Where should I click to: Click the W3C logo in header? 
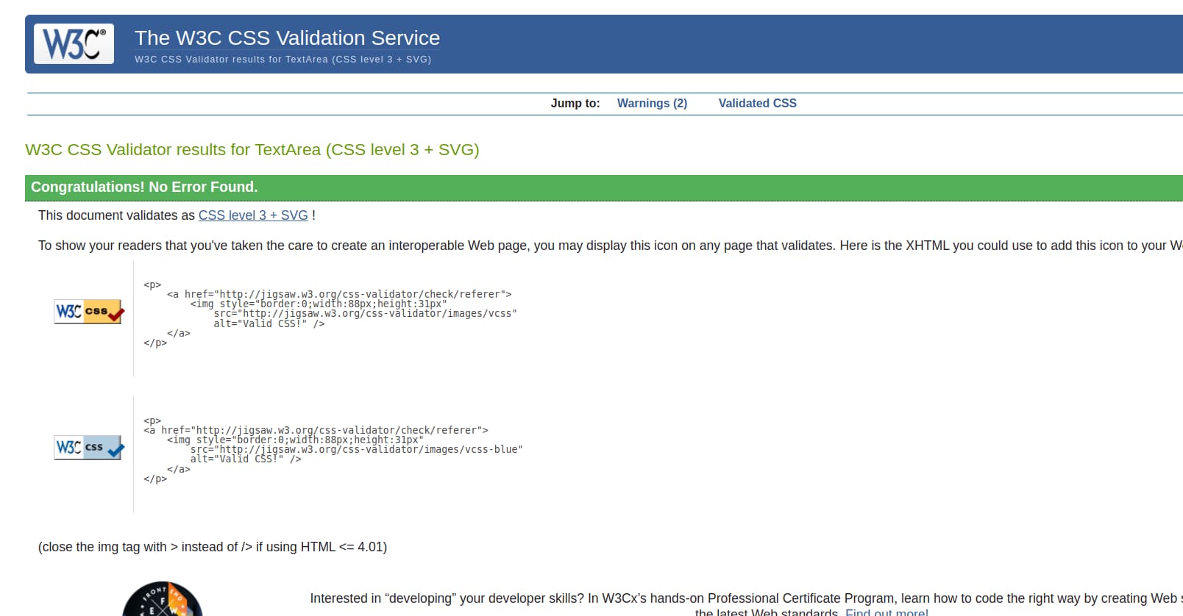point(74,43)
